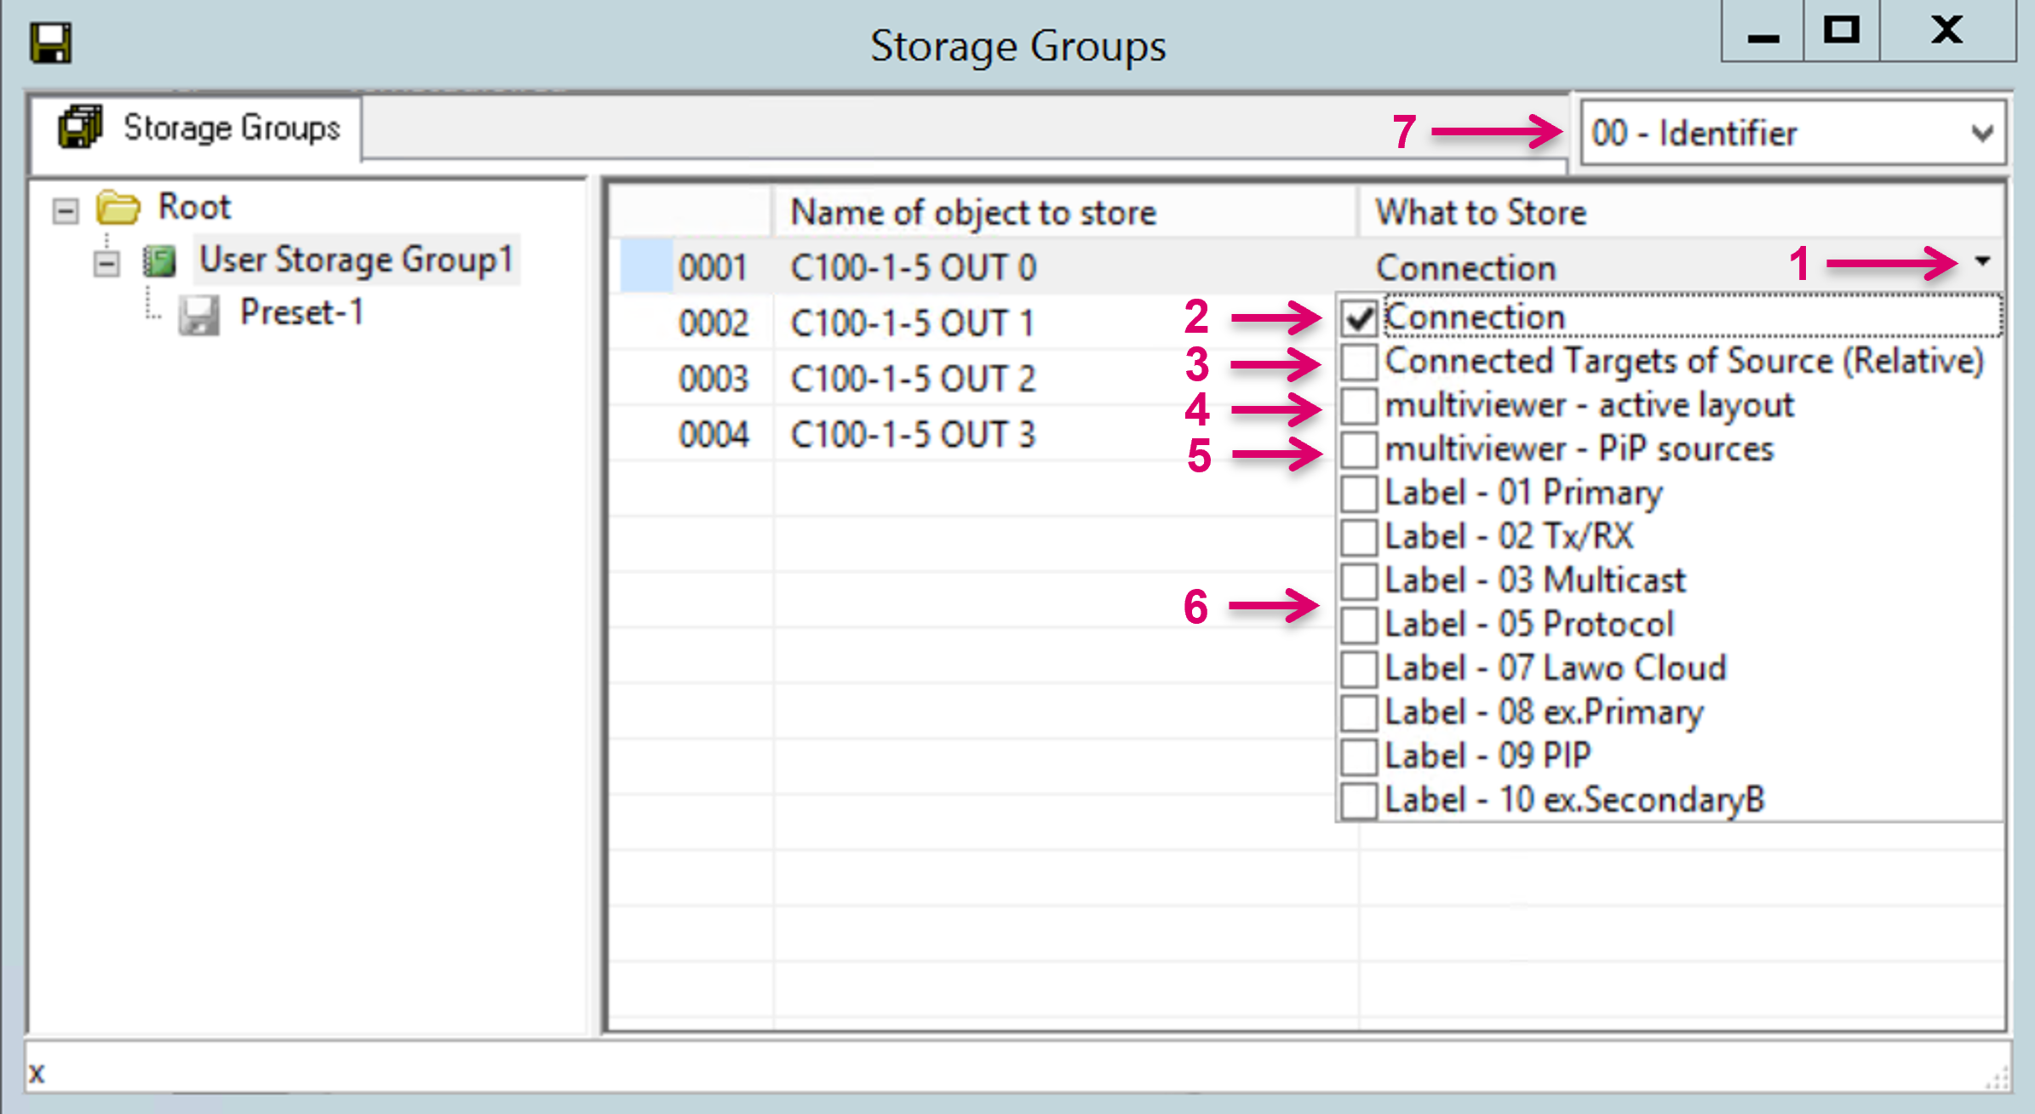Click the save floppy disk icon in title bar
2035x1114 pixels.
click(x=50, y=43)
